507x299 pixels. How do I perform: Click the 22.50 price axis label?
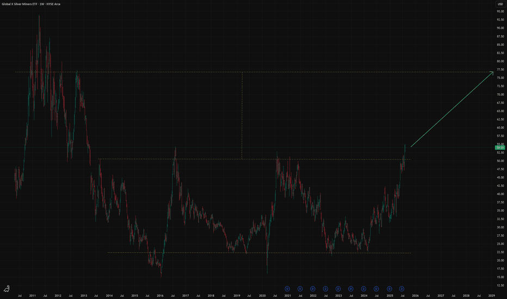(x=500, y=252)
